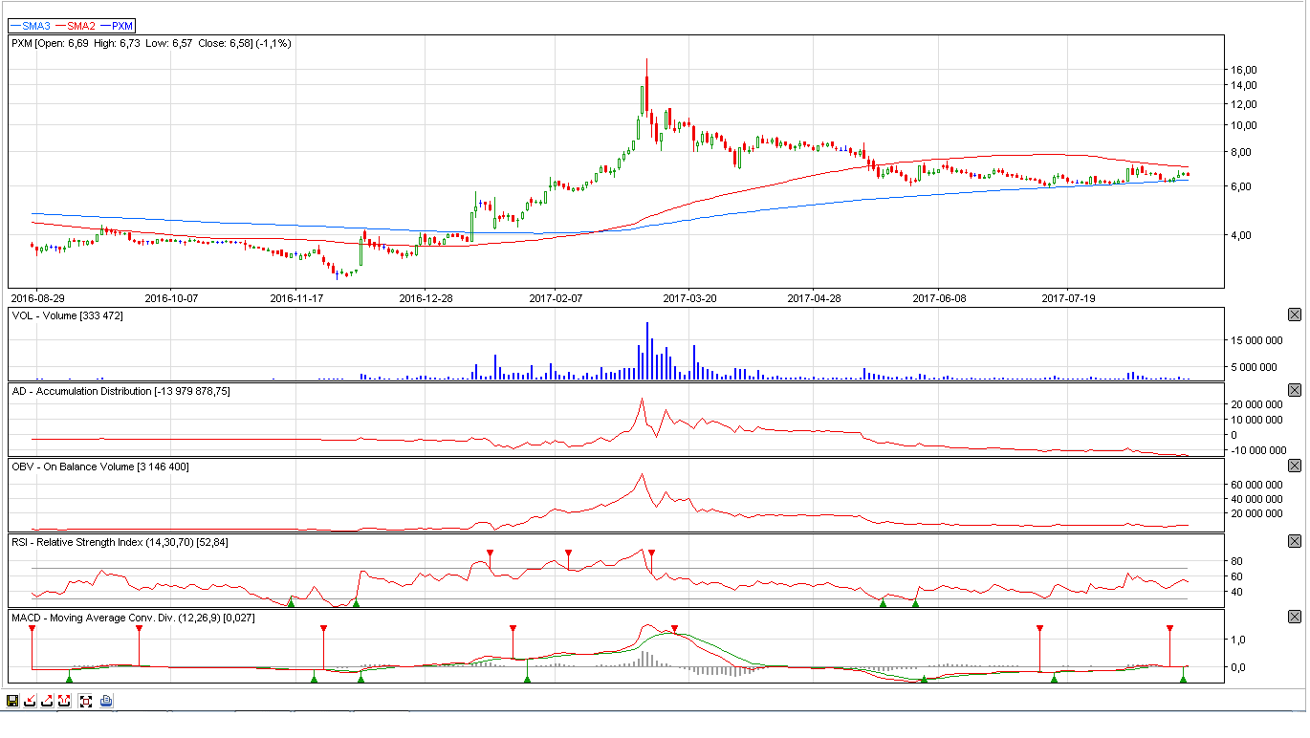The width and height of the screenshot is (1310, 738).
Task: Click the first red MACD sell signal marker
Action: 32,629
